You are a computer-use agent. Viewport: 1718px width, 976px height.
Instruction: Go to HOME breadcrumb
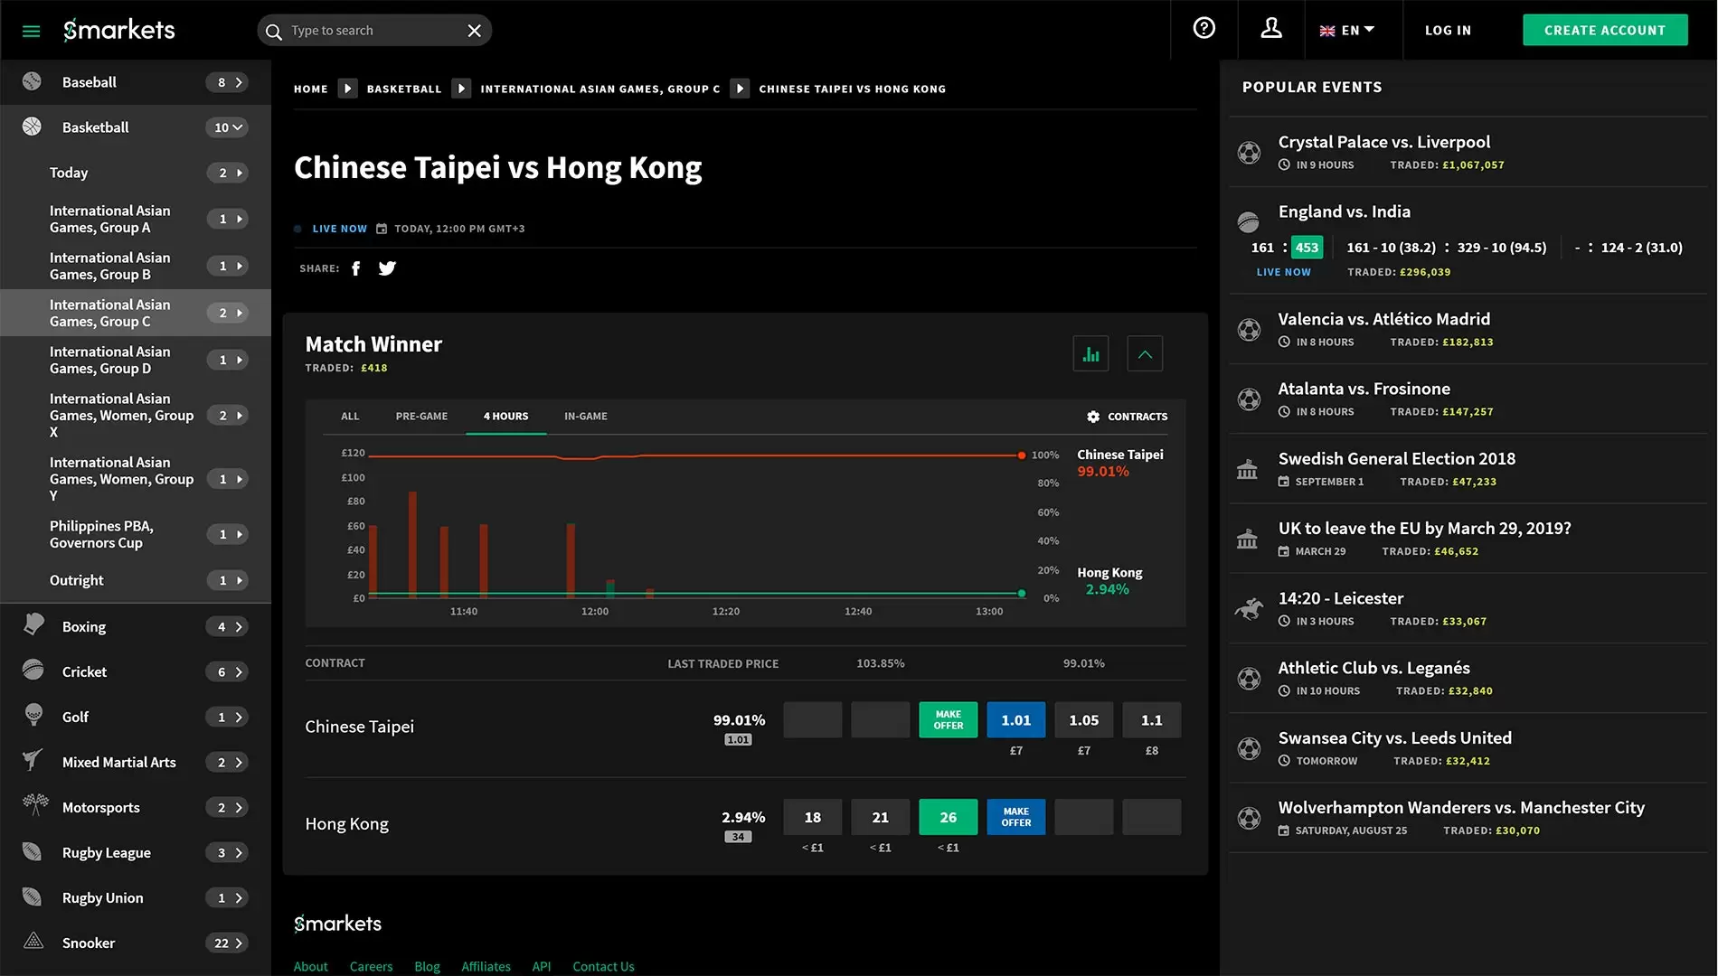pos(310,89)
